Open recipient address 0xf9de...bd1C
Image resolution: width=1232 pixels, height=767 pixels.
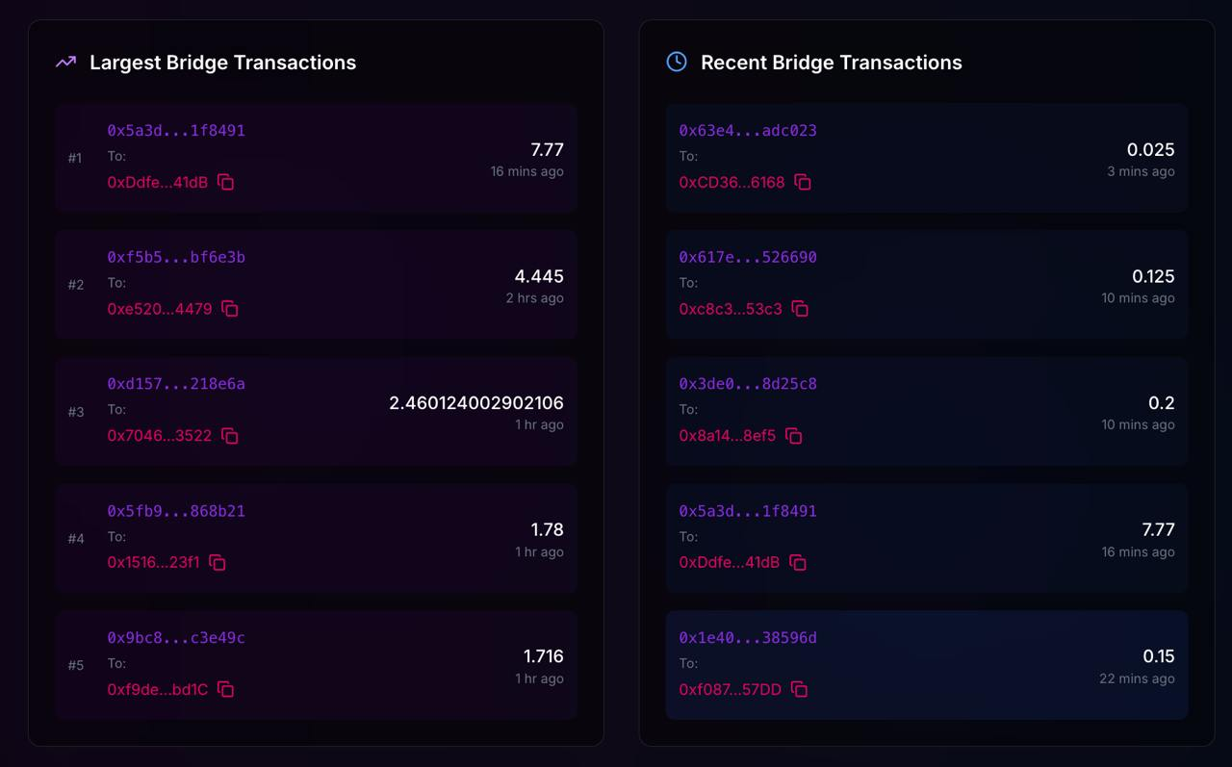158,689
